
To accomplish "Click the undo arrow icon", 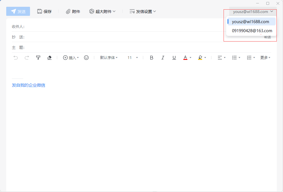I will tap(16, 58).
